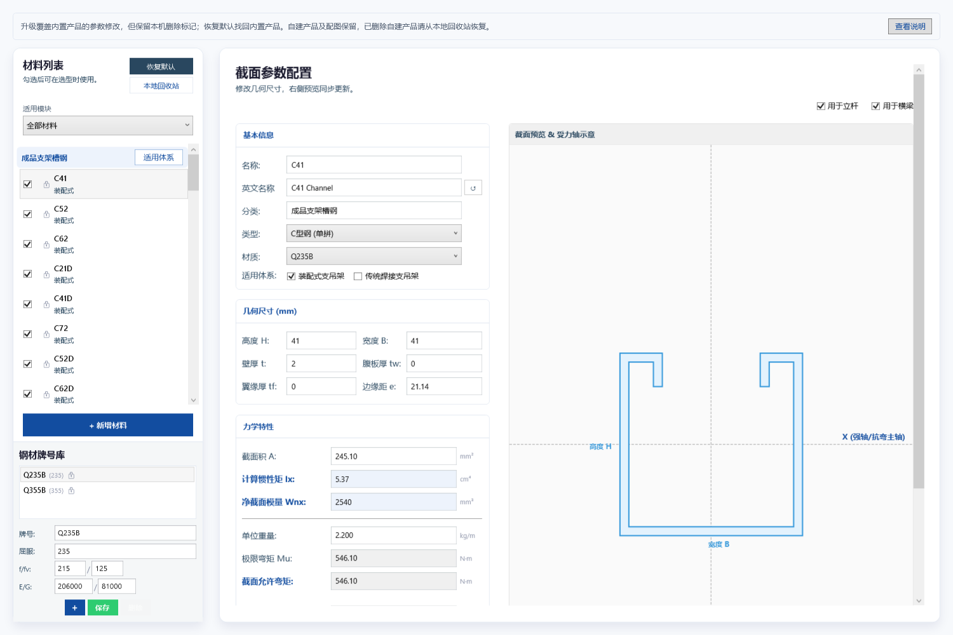Open the 材质 dropdown showing Q235B
Image resolution: width=953 pixels, height=635 pixels.
(x=374, y=256)
